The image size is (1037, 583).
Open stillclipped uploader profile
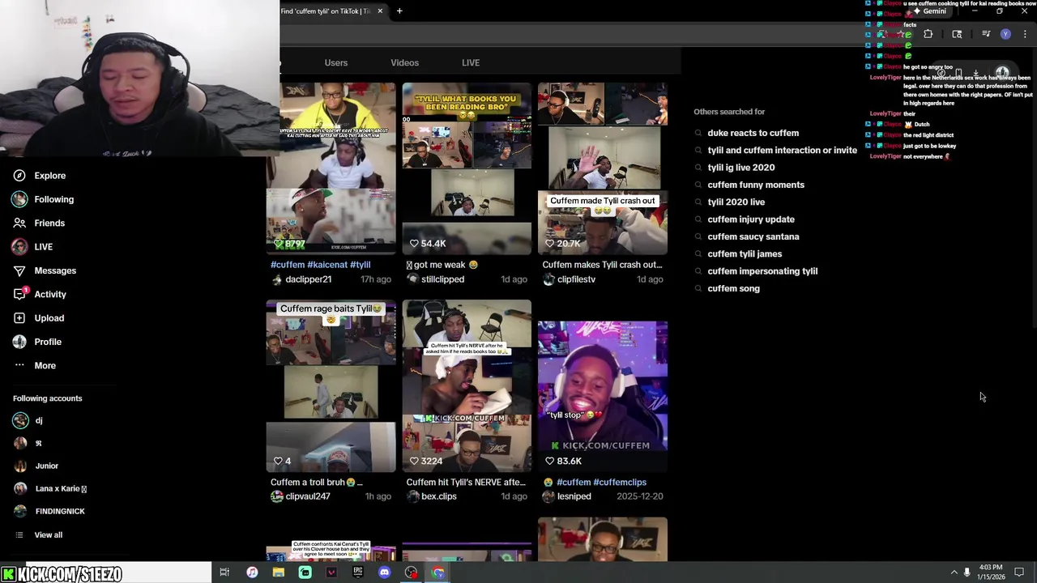(442, 279)
